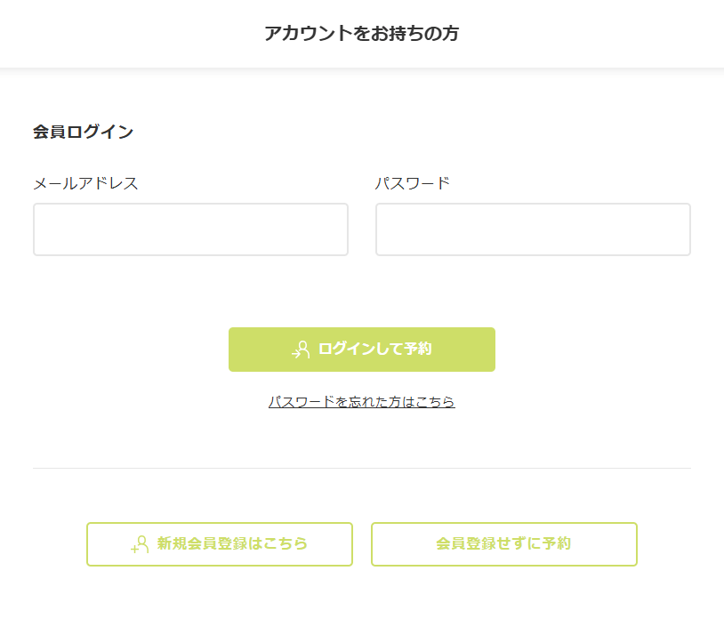This screenshot has width=724, height=619.
Task: Open the パスワードを忘れた方はこちら link
Action: pyautogui.click(x=361, y=402)
